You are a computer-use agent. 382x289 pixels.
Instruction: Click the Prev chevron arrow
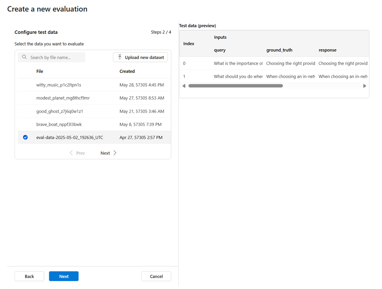pos(71,153)
